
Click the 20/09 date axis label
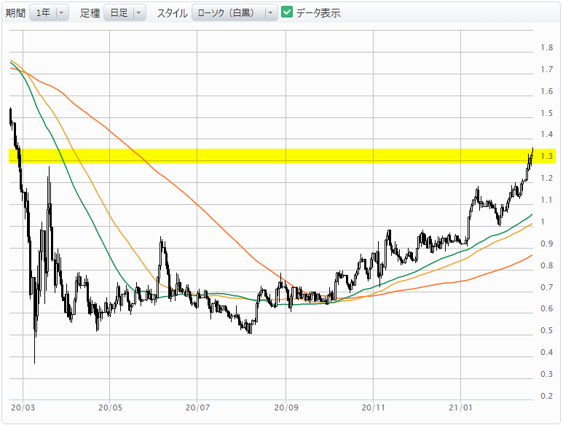pyautogui.click(x=286, y=408)
